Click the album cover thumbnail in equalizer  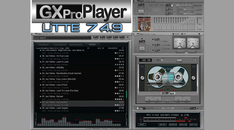tap(144, 24)
